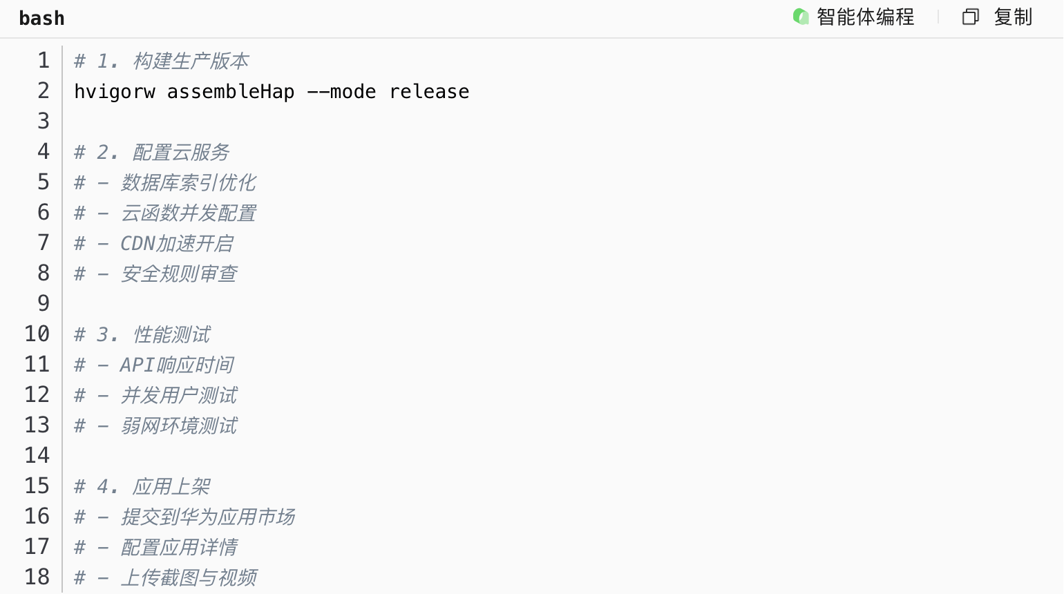Image resolution: width=1064 pixels, height=594 pixels.
Task: Click the bash language label
Action: (41, 18)
